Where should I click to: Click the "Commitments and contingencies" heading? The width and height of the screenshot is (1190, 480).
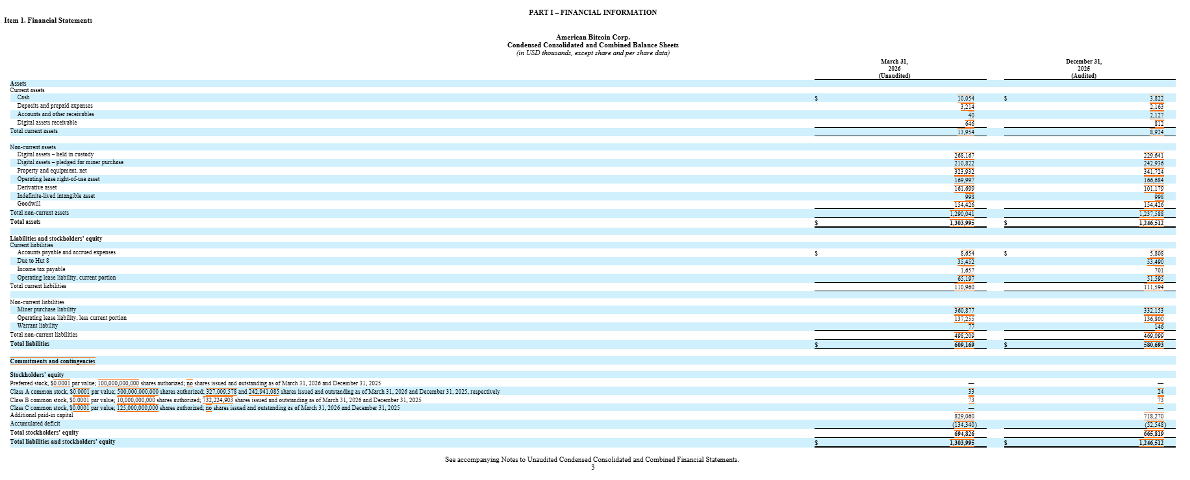[x=53, y=361]
